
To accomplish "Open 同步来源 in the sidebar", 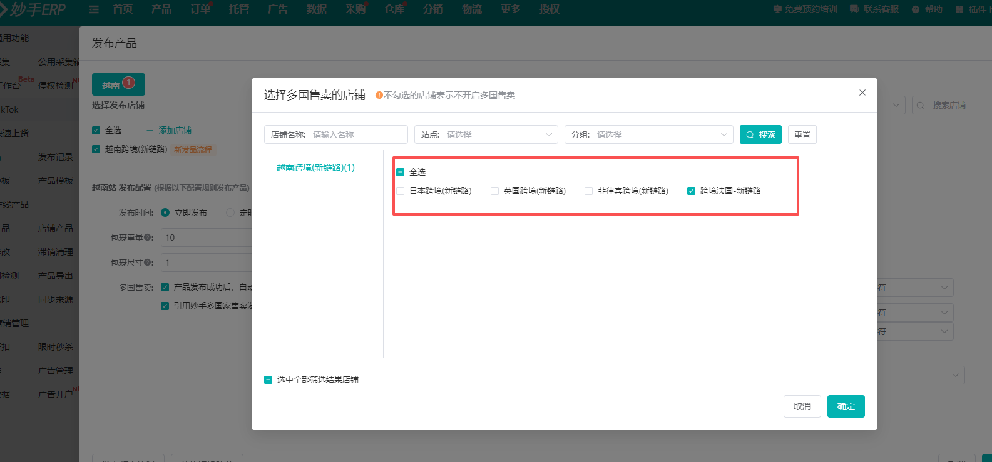I will tap(56, 299).
